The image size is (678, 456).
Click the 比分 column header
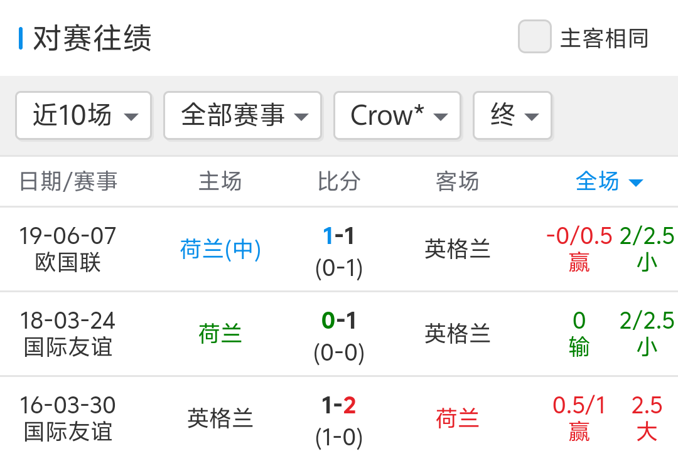(339, 182)
